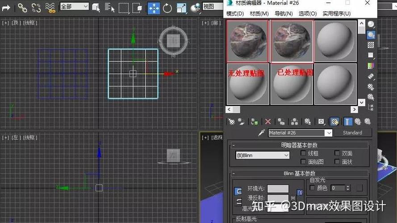
Task: Click the red X reset material icon
Action: (x=267, y=122)
